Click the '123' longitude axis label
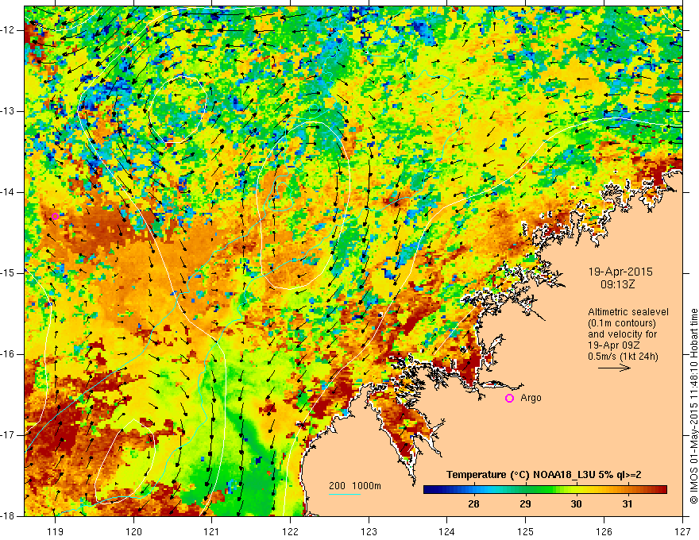 pos(369,531)
